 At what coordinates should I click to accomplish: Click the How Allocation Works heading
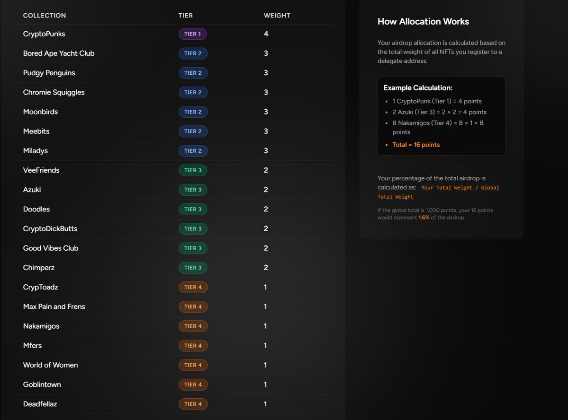pos(423,22)
